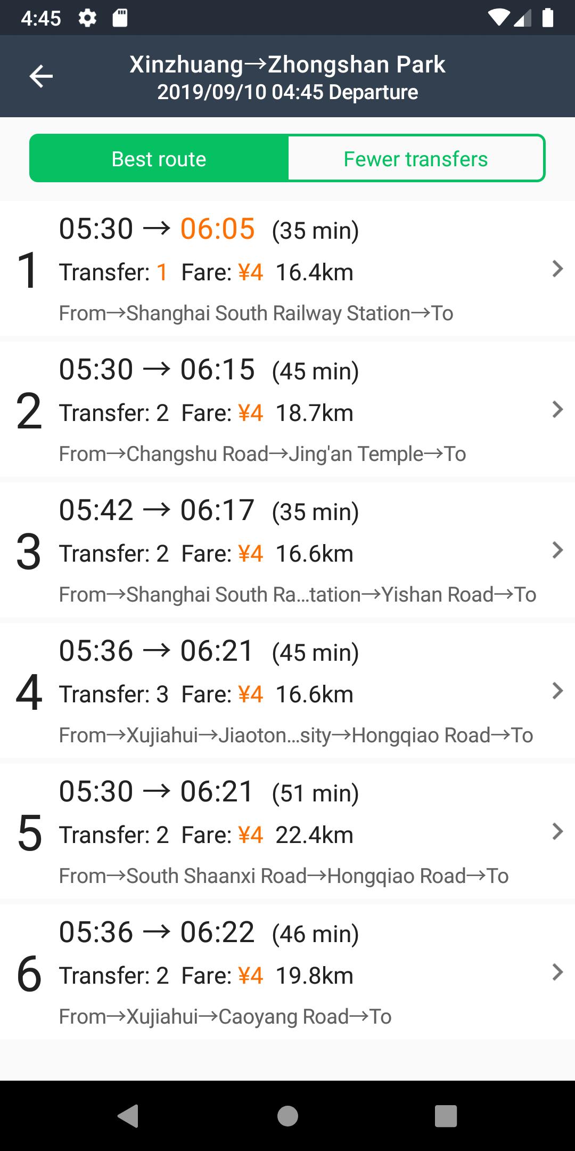575x1151 pixels.
Task: Select the Best route tab
Action: click(159, 159)
